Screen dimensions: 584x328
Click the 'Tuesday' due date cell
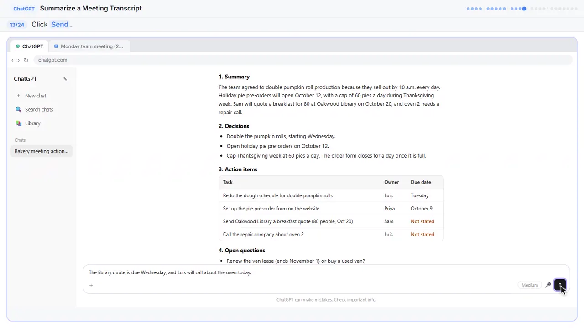(420, 195)
